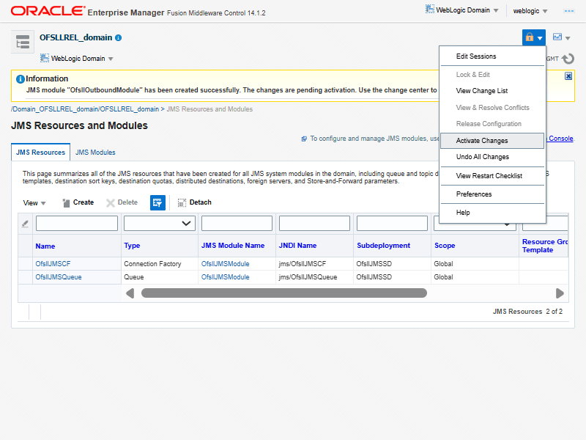Click the Change Center lock icon
Screen dimensions: 586x440
pyautogui.click(x=529, y=37)
